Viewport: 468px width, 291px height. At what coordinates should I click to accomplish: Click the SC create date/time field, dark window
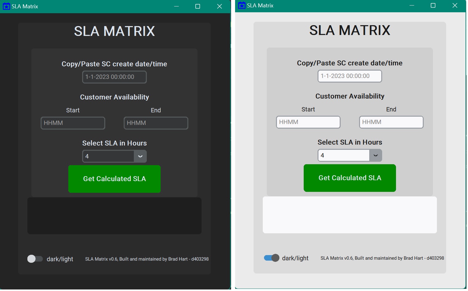(x=114, y=77)
